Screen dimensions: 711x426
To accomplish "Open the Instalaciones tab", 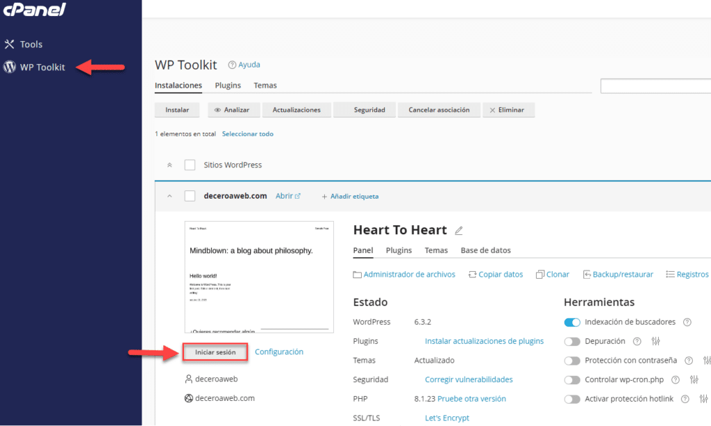I will coord(178,85).
